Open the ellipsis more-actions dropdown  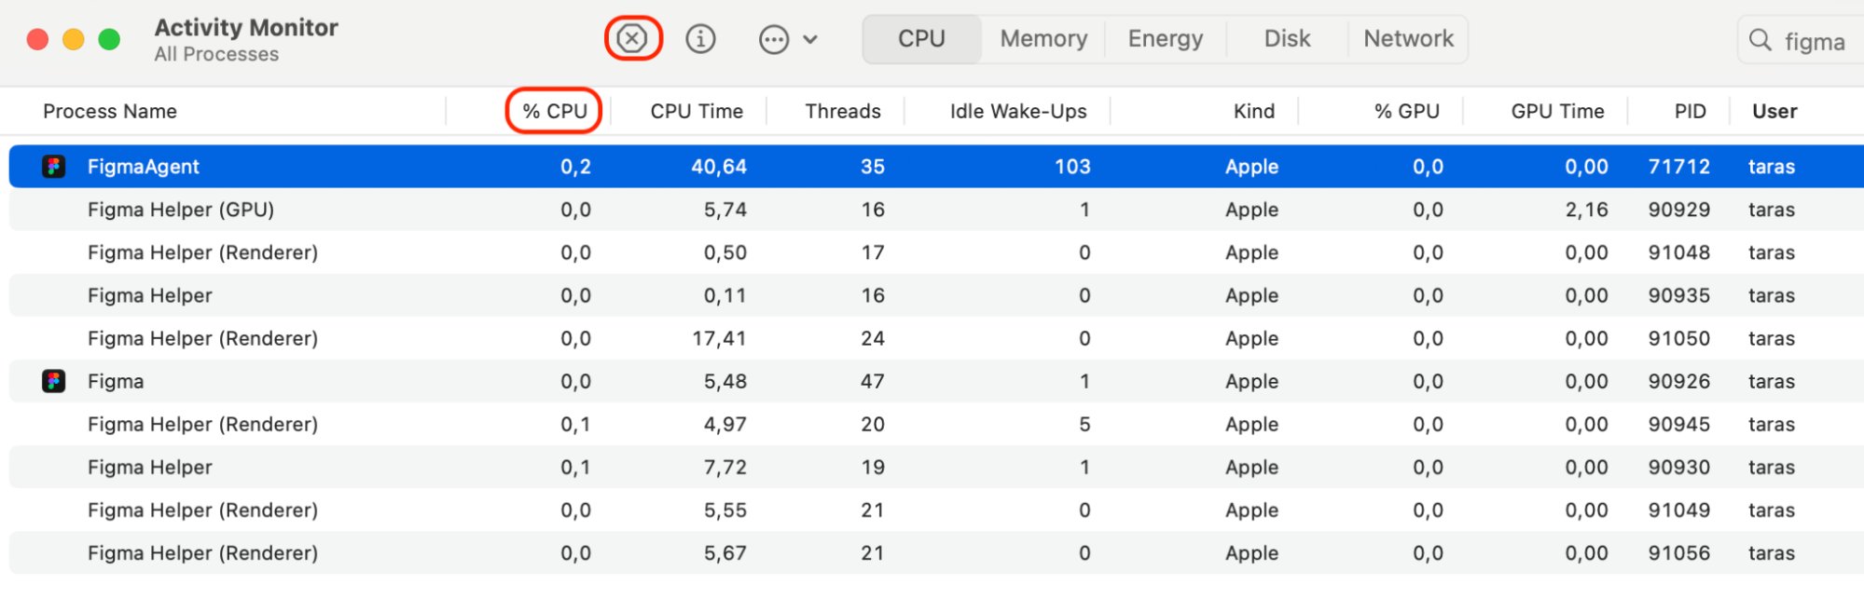[x=788, y=39]
